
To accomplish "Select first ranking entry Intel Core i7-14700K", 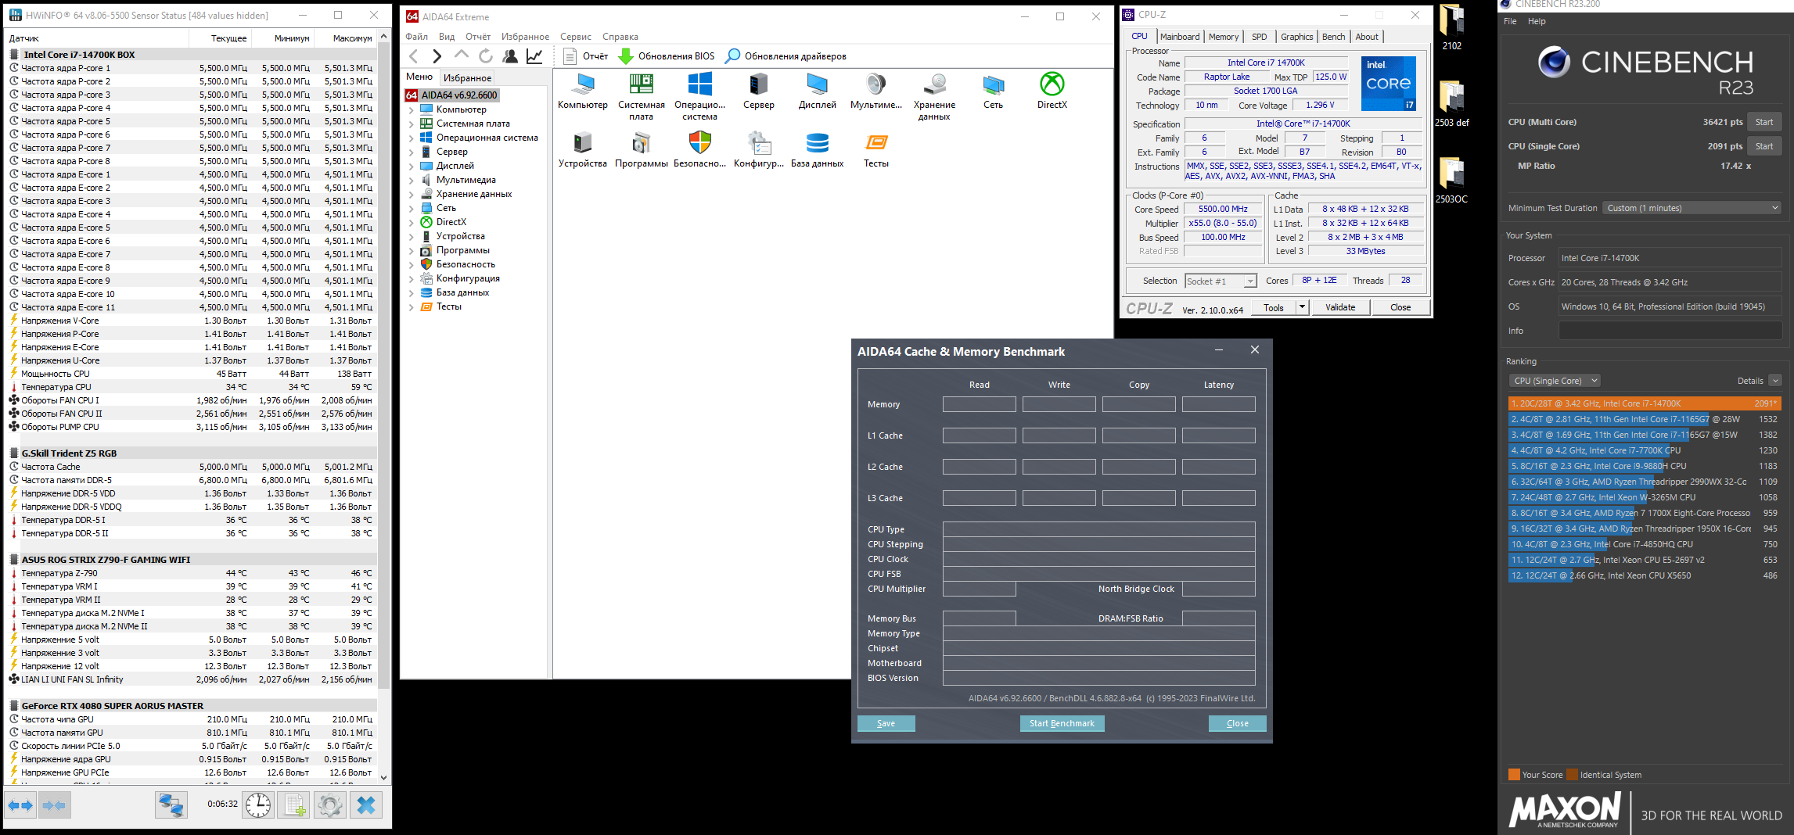I will coord(1645,403).
